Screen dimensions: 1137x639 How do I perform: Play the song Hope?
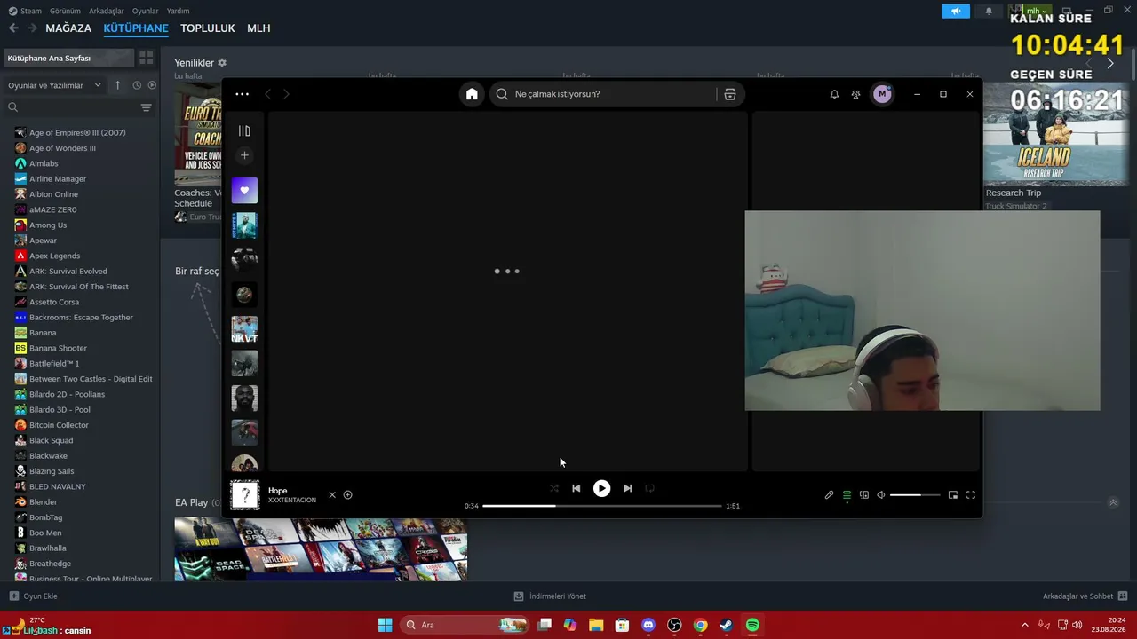pyautogui.click(x=601, y=488)
